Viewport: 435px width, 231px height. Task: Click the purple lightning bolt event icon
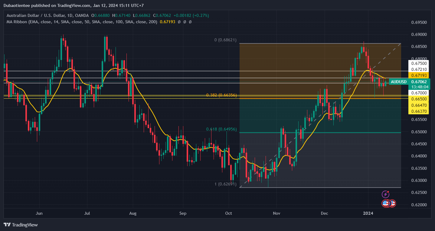pos(385,194)
